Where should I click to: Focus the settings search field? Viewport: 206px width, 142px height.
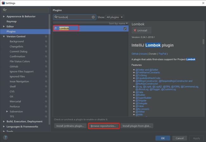25,10
